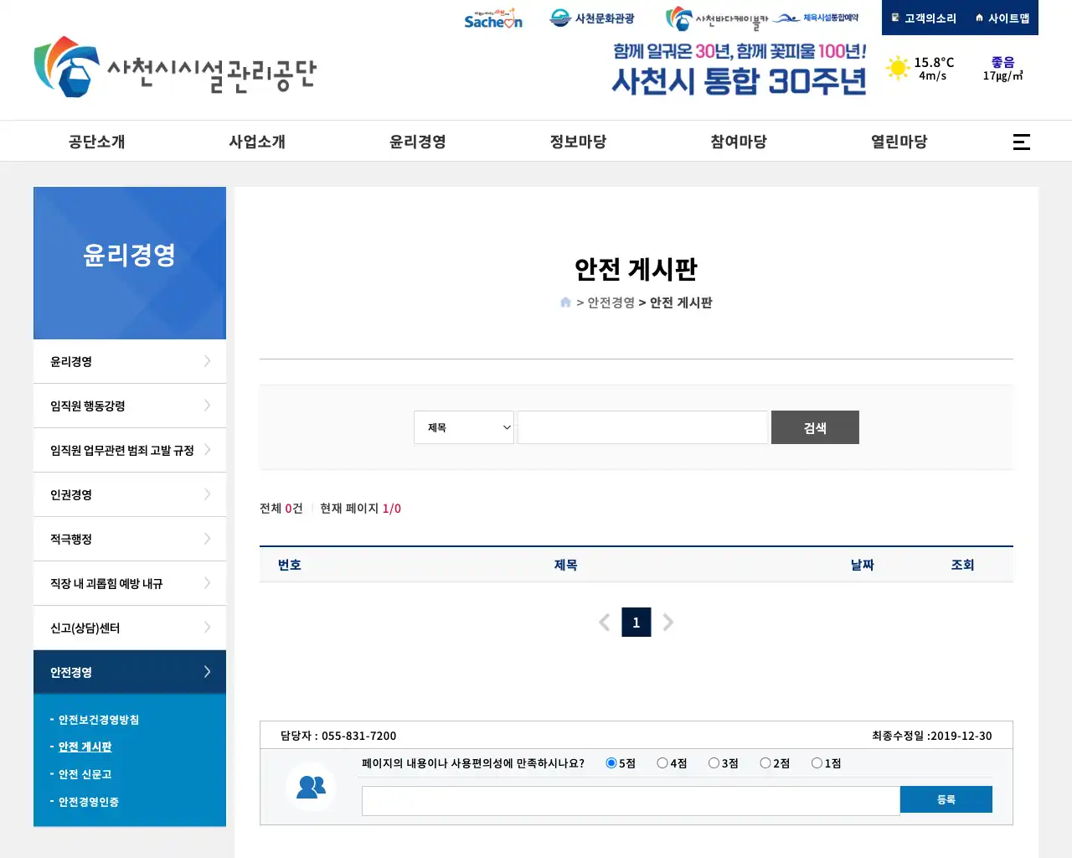Open the hamburger all-menu icon

pos(1021,142)
